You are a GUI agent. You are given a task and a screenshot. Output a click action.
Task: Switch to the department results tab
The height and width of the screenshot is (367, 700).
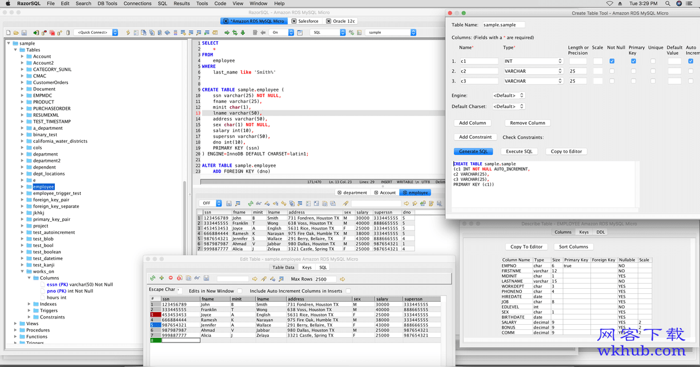click(x=352, y=193)
